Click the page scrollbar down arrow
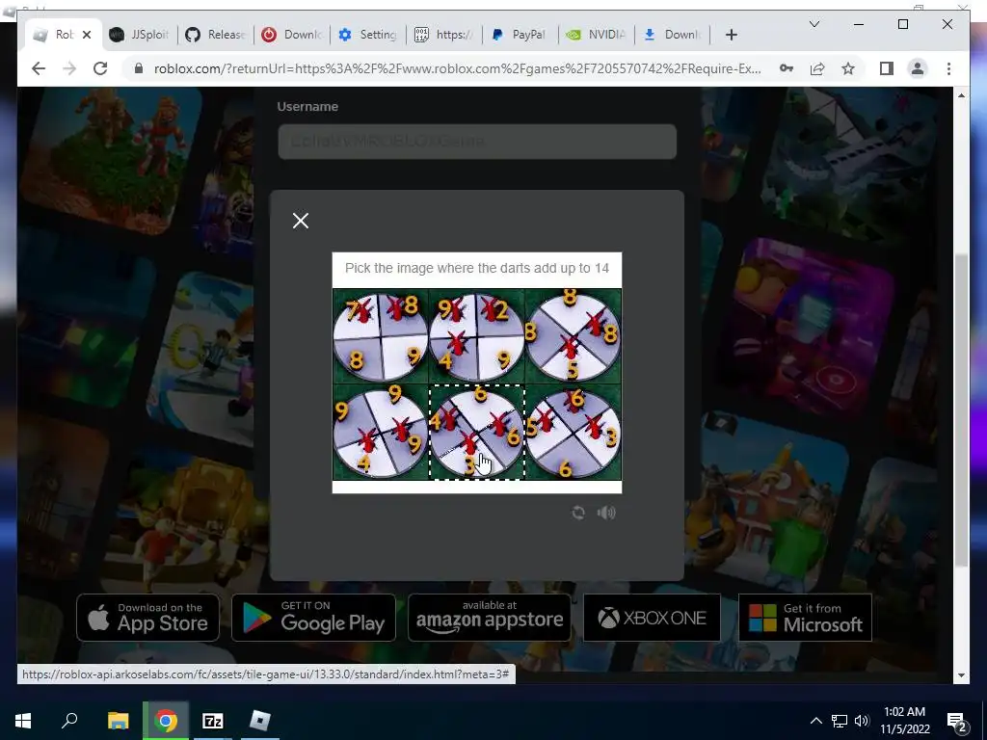This screenshot has width=987, height=740. click(x=961, y=675)
